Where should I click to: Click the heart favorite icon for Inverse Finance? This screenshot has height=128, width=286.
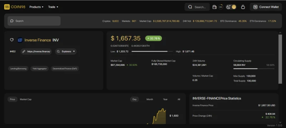(x=12, y=40)
